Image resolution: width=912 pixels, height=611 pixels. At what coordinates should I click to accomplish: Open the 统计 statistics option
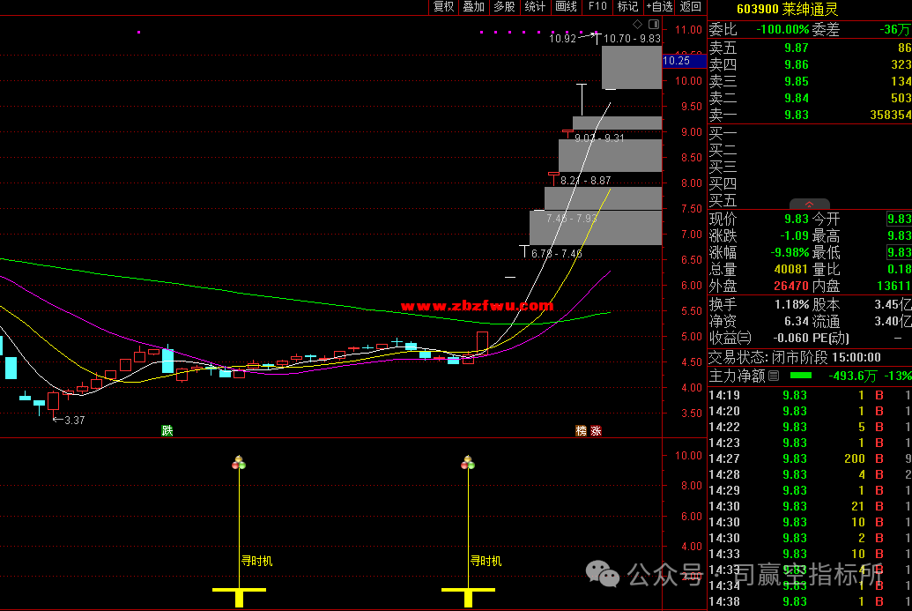click(x=535, y=6)
